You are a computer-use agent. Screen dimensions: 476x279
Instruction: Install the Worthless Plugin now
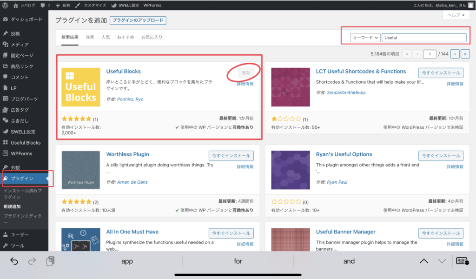tap(231, 156)
